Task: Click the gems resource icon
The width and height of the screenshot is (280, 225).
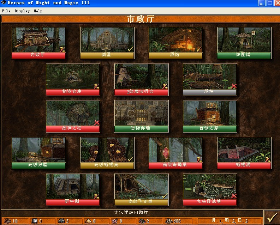Action: (142, 221)
